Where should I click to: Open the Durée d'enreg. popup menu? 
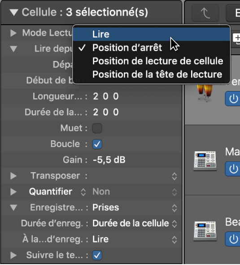click(135, 223)
